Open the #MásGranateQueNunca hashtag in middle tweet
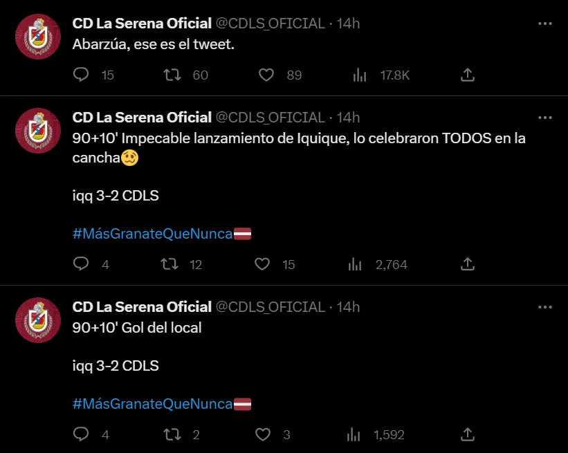The width and height of the screenshot is (568, 453). 153,234
